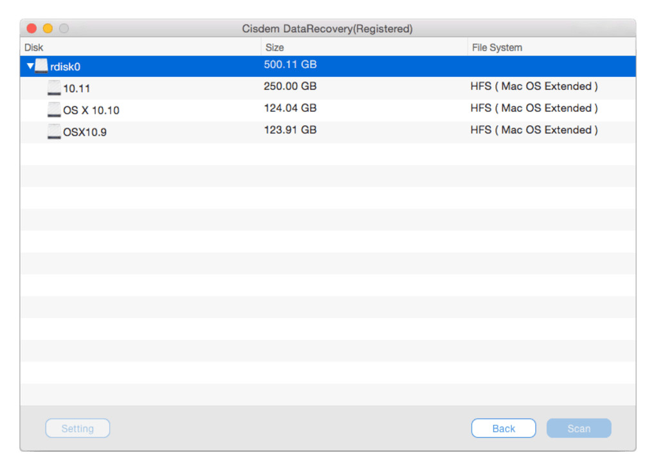Viewport: 656px width, 471px height.
Task: Click the 123.91 GB size value
Action: (290, 130)
